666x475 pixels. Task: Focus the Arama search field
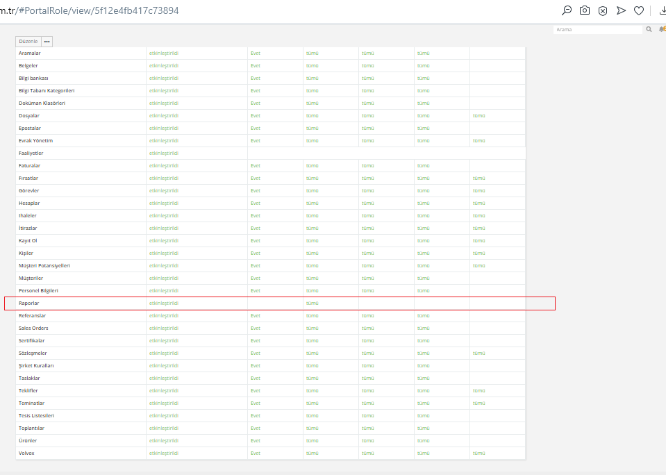pyautogui.click(x=598, y=29)
